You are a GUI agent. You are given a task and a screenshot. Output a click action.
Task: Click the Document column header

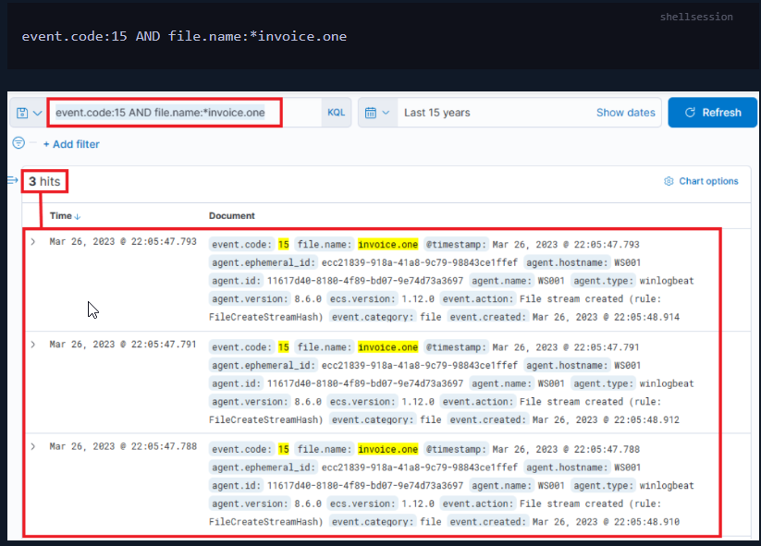pos(231,216)
